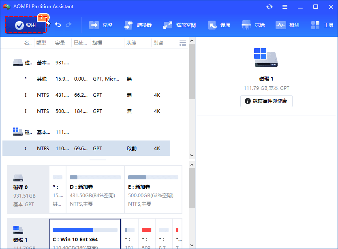
Task: Click D: partition usage bar
Action: [95, 177]
